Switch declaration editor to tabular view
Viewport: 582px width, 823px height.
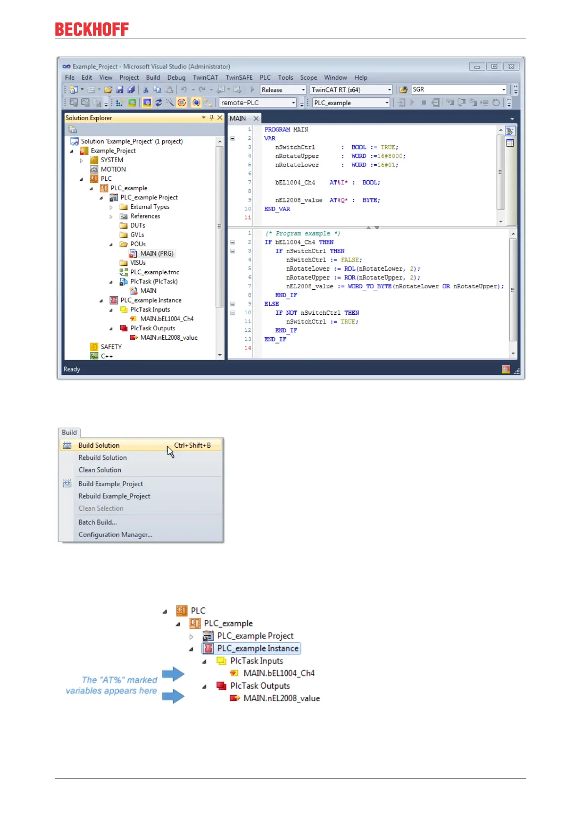coord(510,143)
